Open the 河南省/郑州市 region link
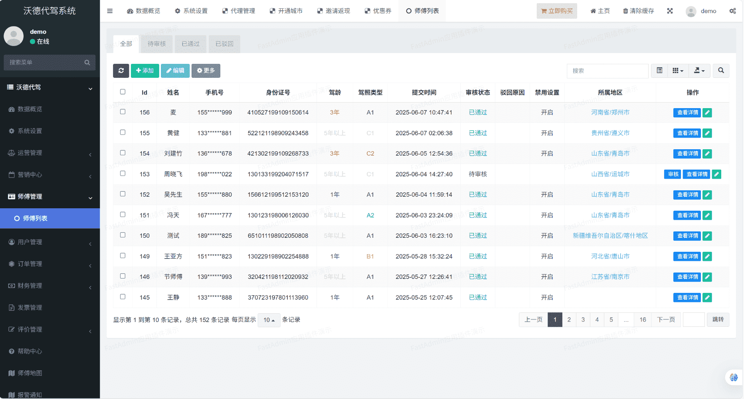 [610, 113]
